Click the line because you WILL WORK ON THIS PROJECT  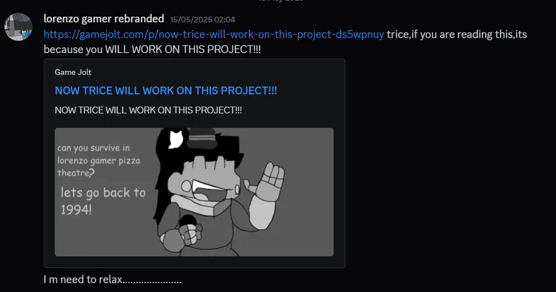click(152, 49)
